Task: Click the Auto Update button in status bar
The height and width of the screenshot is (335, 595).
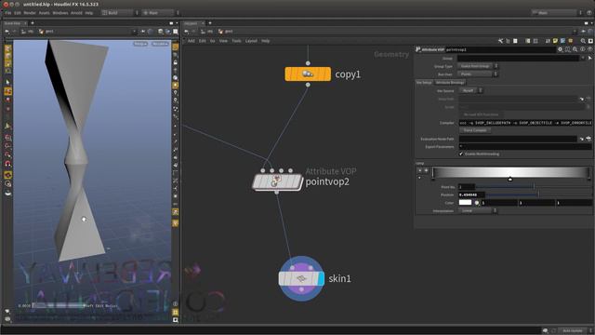Action: pyautogui.click(x=573, y=331)
